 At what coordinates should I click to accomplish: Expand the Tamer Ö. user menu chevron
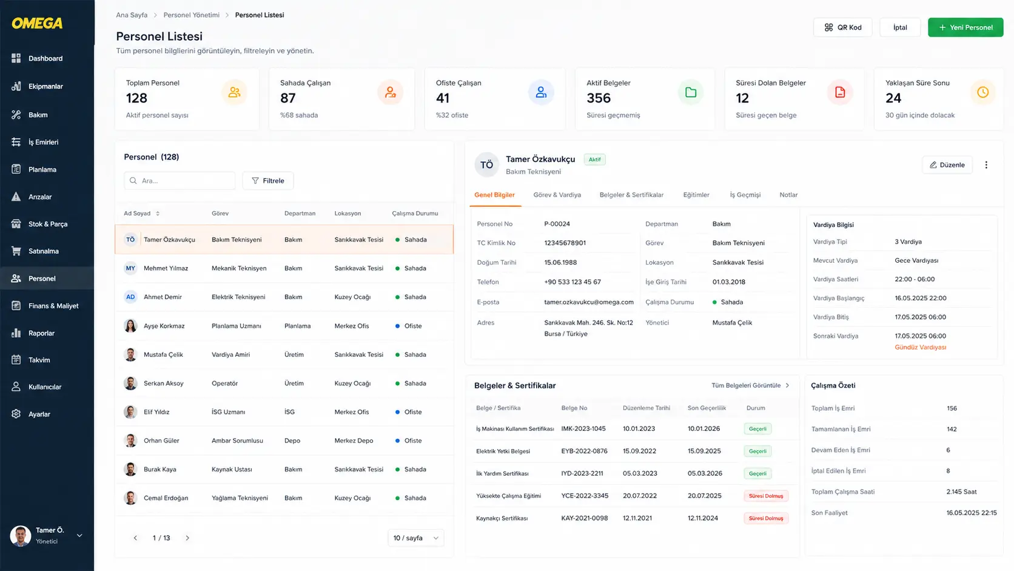pos(79,536)
